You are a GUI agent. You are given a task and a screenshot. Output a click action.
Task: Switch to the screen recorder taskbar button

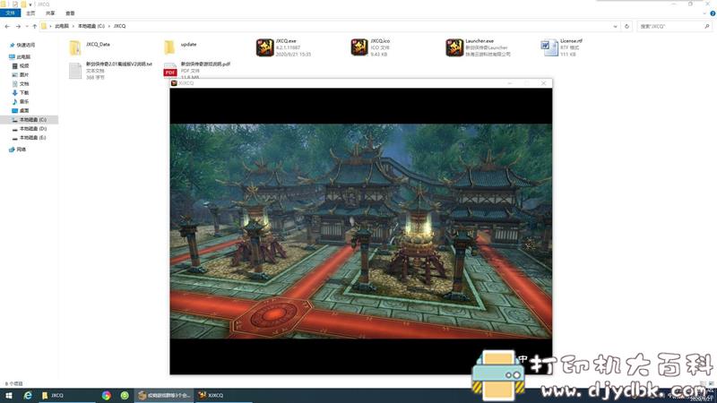click(x=165, y=396)
